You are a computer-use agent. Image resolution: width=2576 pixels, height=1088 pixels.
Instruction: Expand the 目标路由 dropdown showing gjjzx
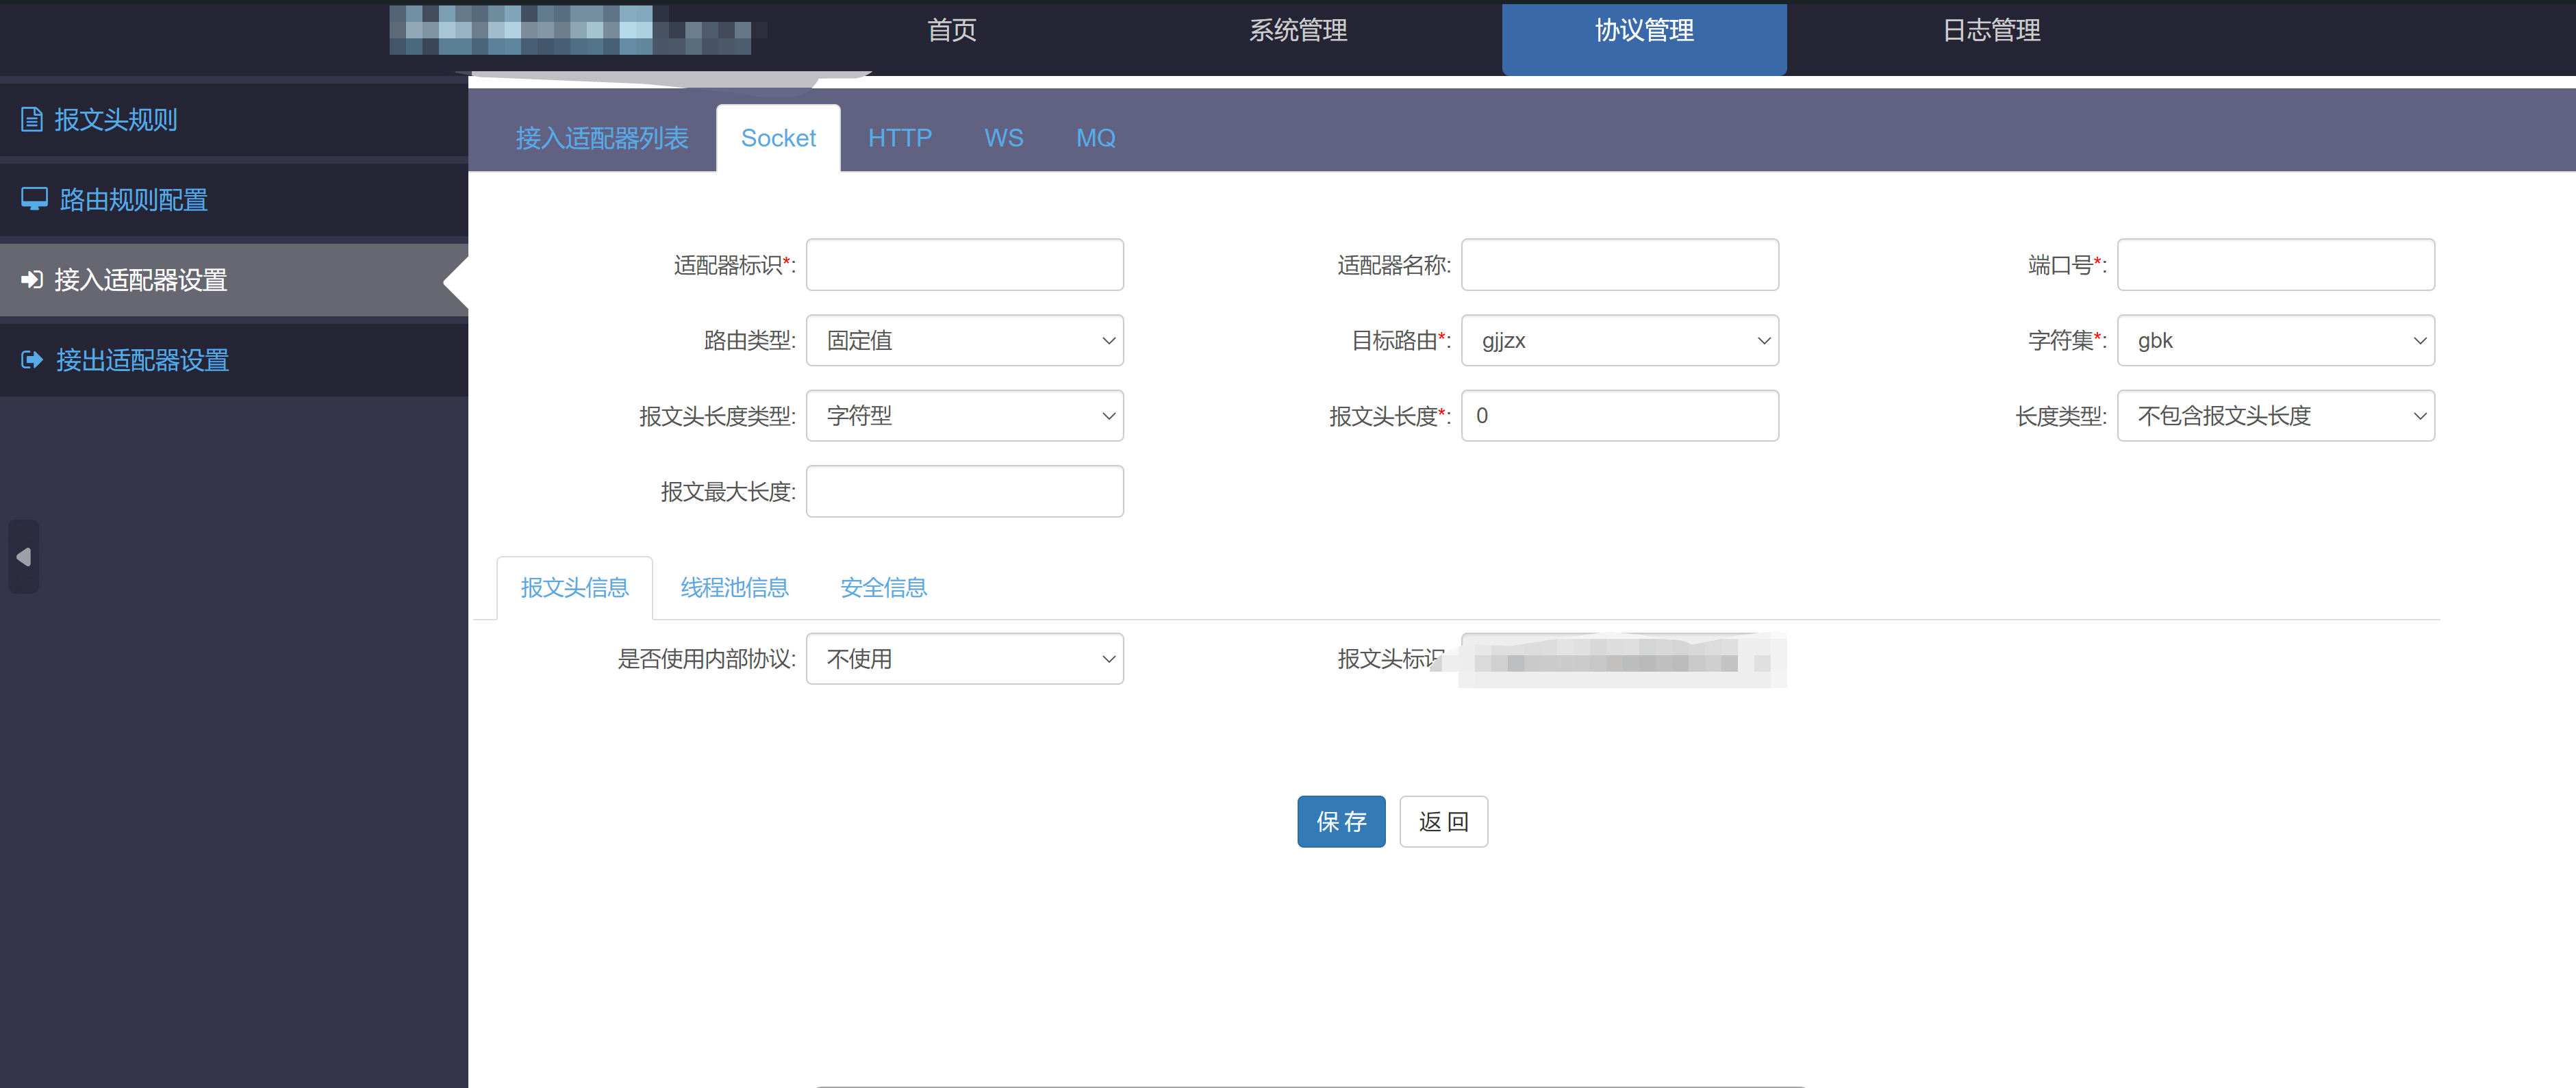[x=1620, y=341]
